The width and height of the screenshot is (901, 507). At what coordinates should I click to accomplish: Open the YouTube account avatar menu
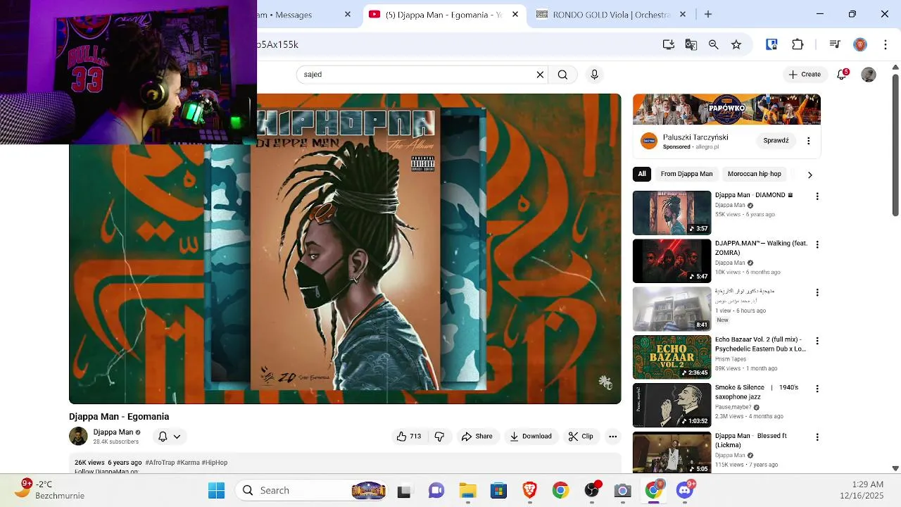(x=869, y=75)
